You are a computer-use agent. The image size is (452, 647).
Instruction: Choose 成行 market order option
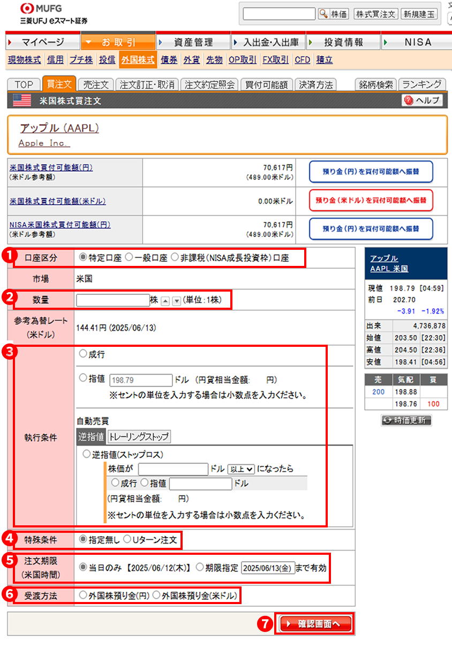click(83, 354)
